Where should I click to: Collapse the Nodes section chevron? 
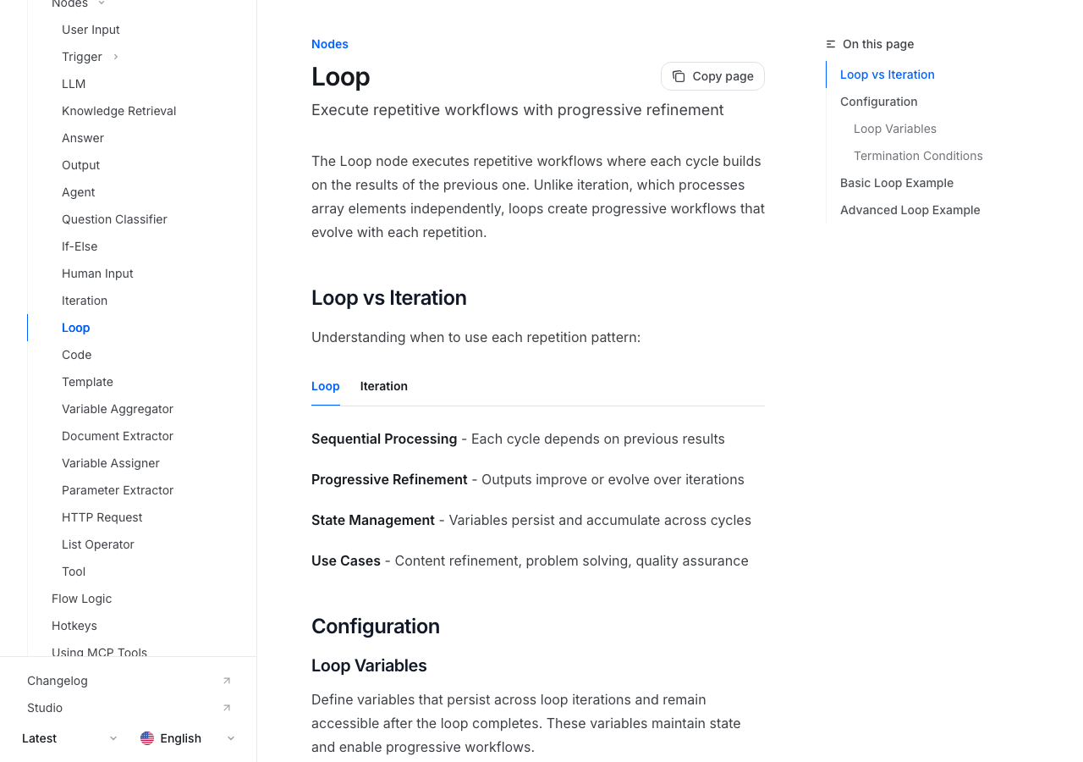(102, 4)
